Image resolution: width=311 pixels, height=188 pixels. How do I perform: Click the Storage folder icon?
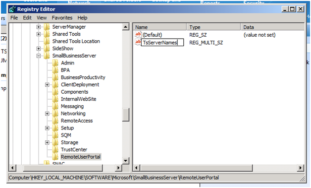(x=55, y=142)
